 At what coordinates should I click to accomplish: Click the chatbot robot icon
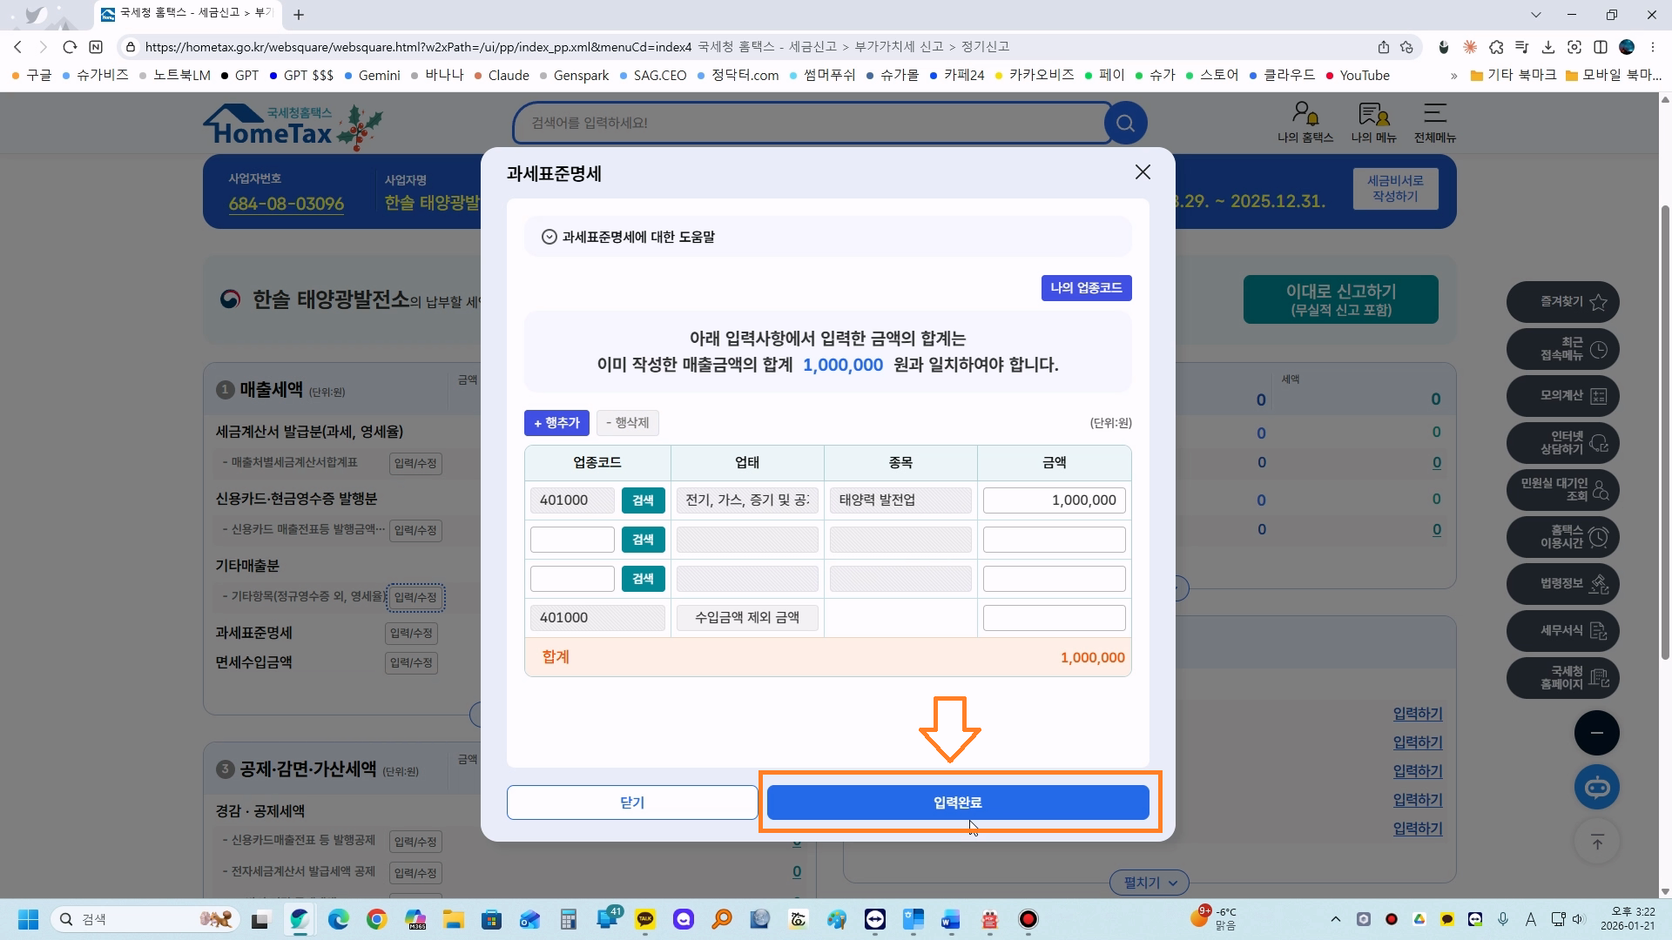(1596, 788)
